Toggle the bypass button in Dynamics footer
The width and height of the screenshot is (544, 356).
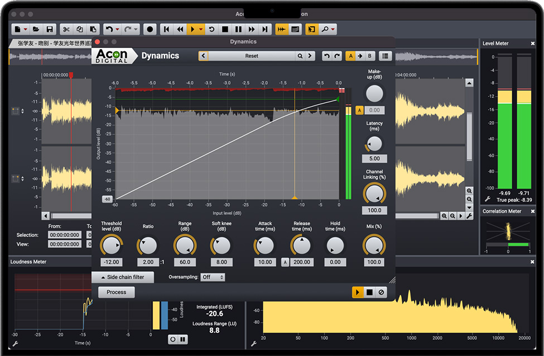(382, 292)
